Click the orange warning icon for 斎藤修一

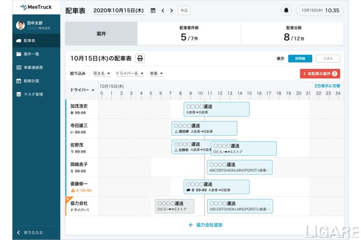click(x=73, y=190)
